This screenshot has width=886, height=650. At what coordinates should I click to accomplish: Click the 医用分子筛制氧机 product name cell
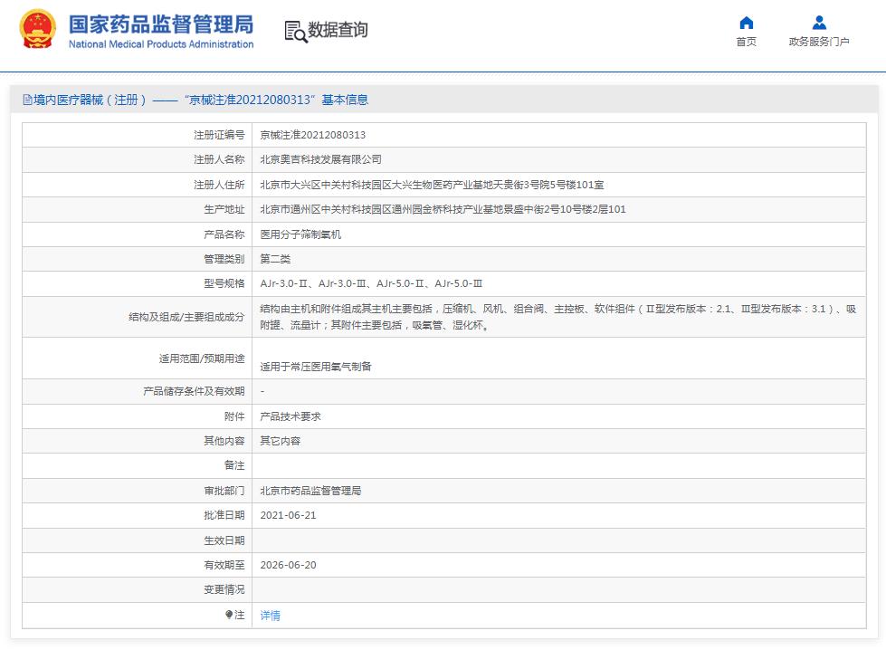point(302,234)
